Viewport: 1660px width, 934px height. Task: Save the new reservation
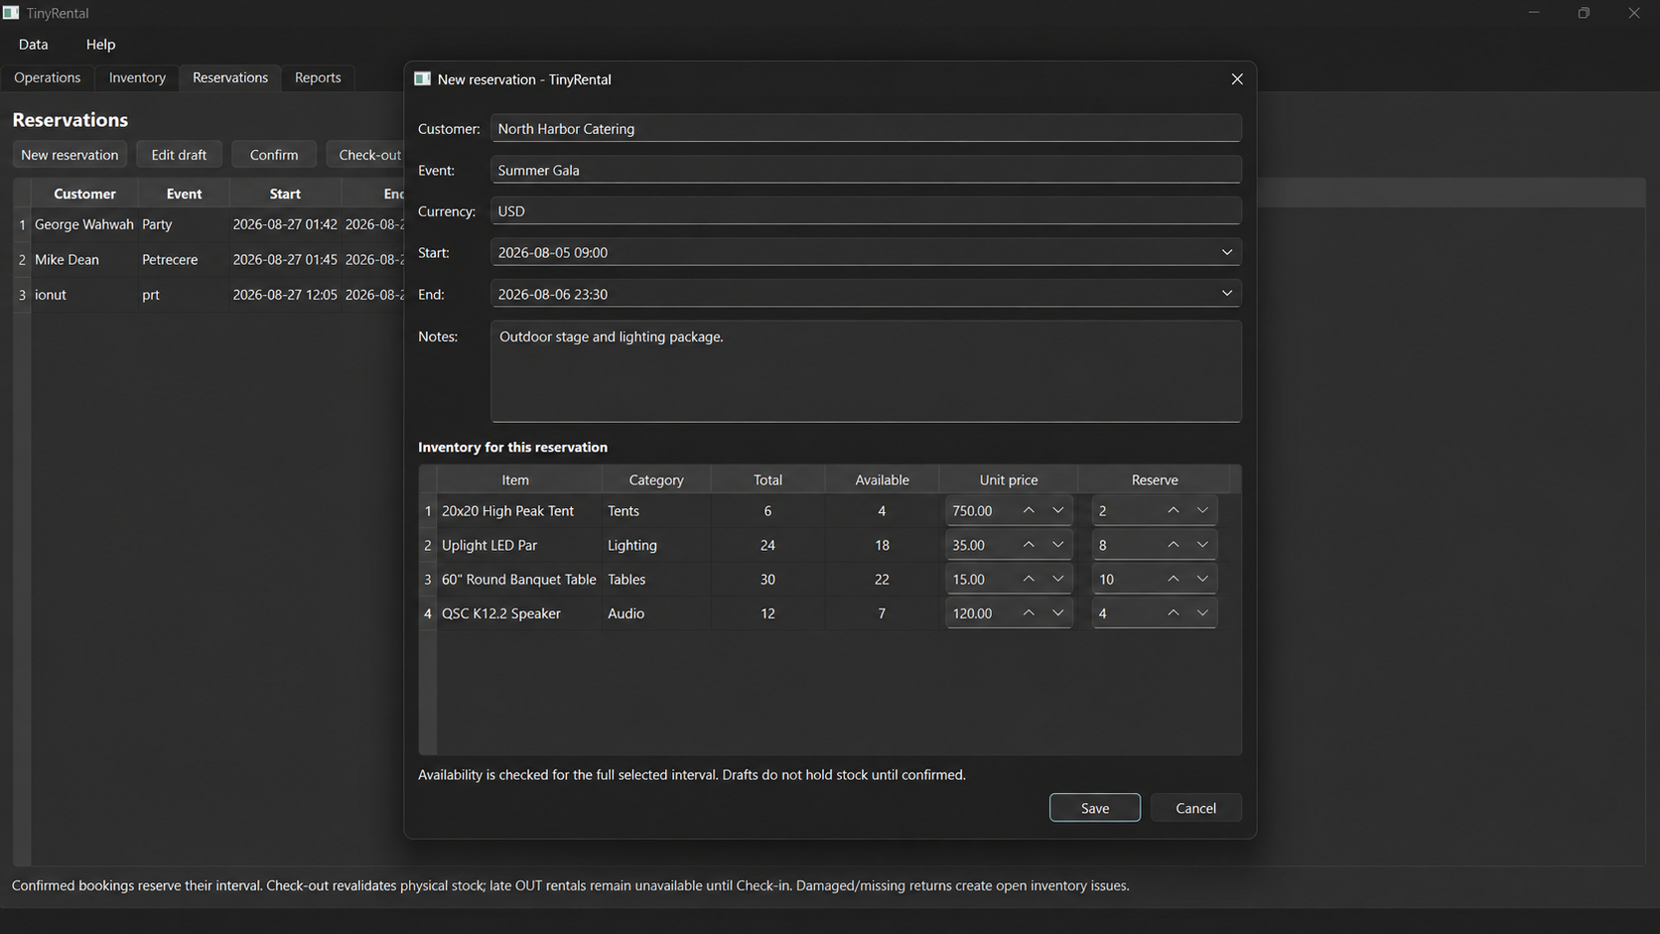[x=1095, y=808]
